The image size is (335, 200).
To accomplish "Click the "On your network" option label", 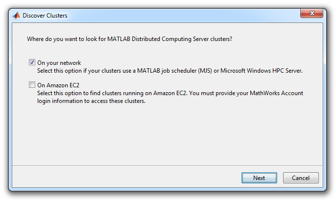I will (59, 63).
